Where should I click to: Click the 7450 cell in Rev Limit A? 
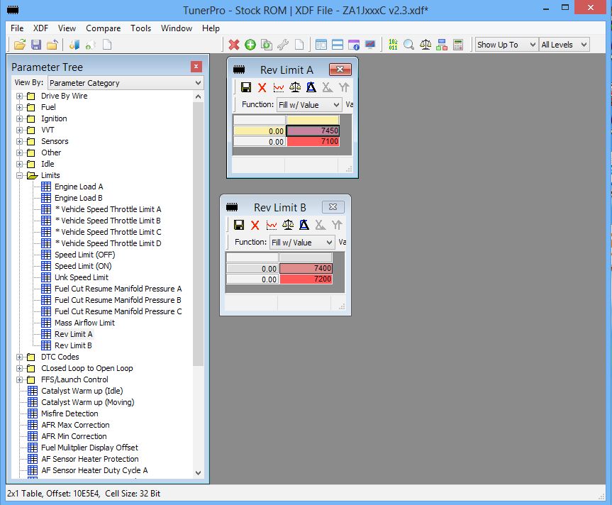313,131
